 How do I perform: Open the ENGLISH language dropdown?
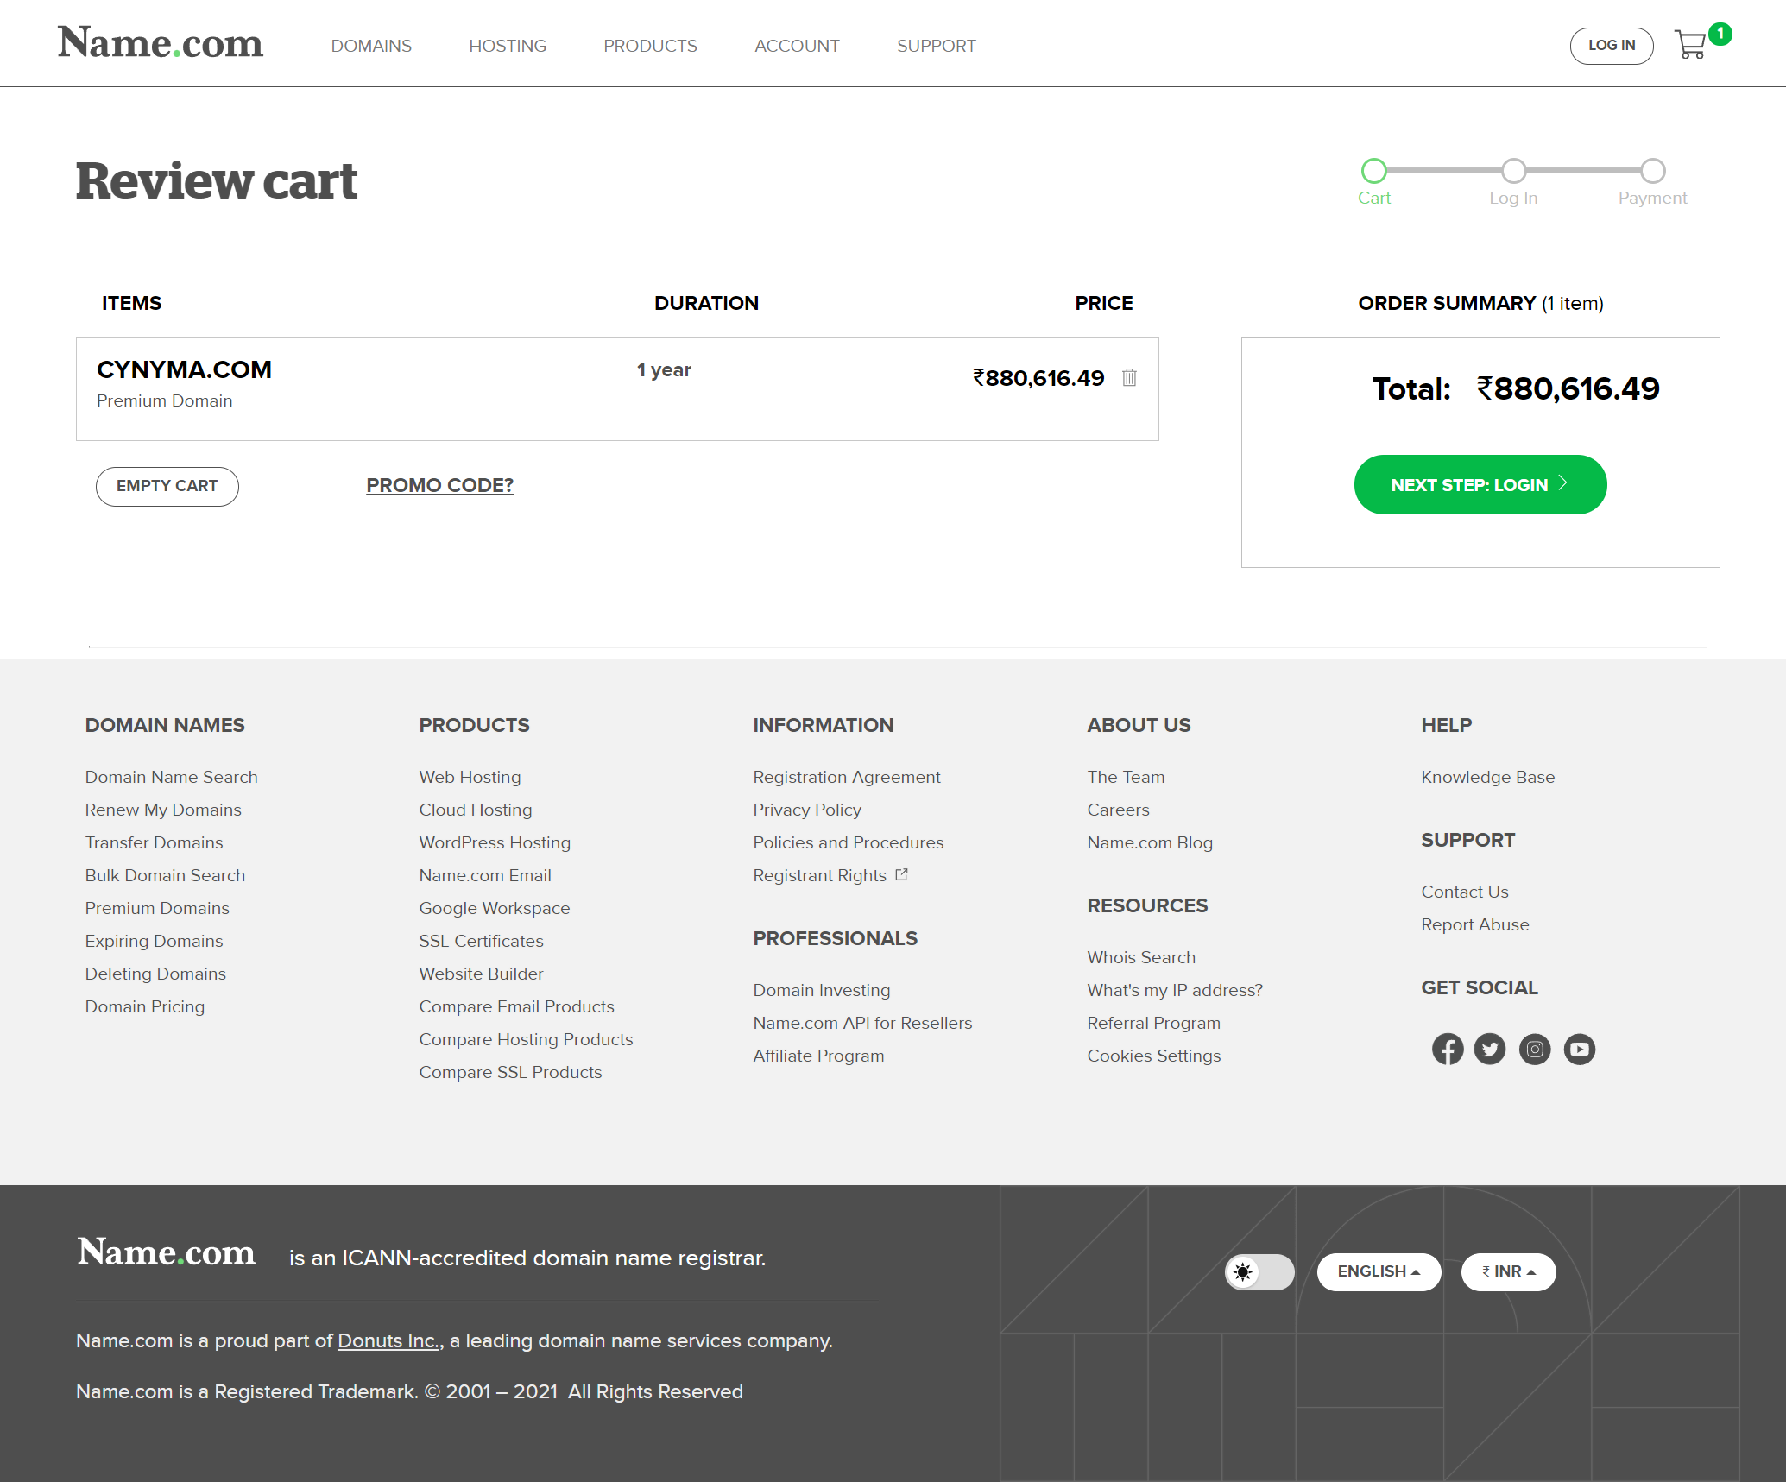1379,1271
